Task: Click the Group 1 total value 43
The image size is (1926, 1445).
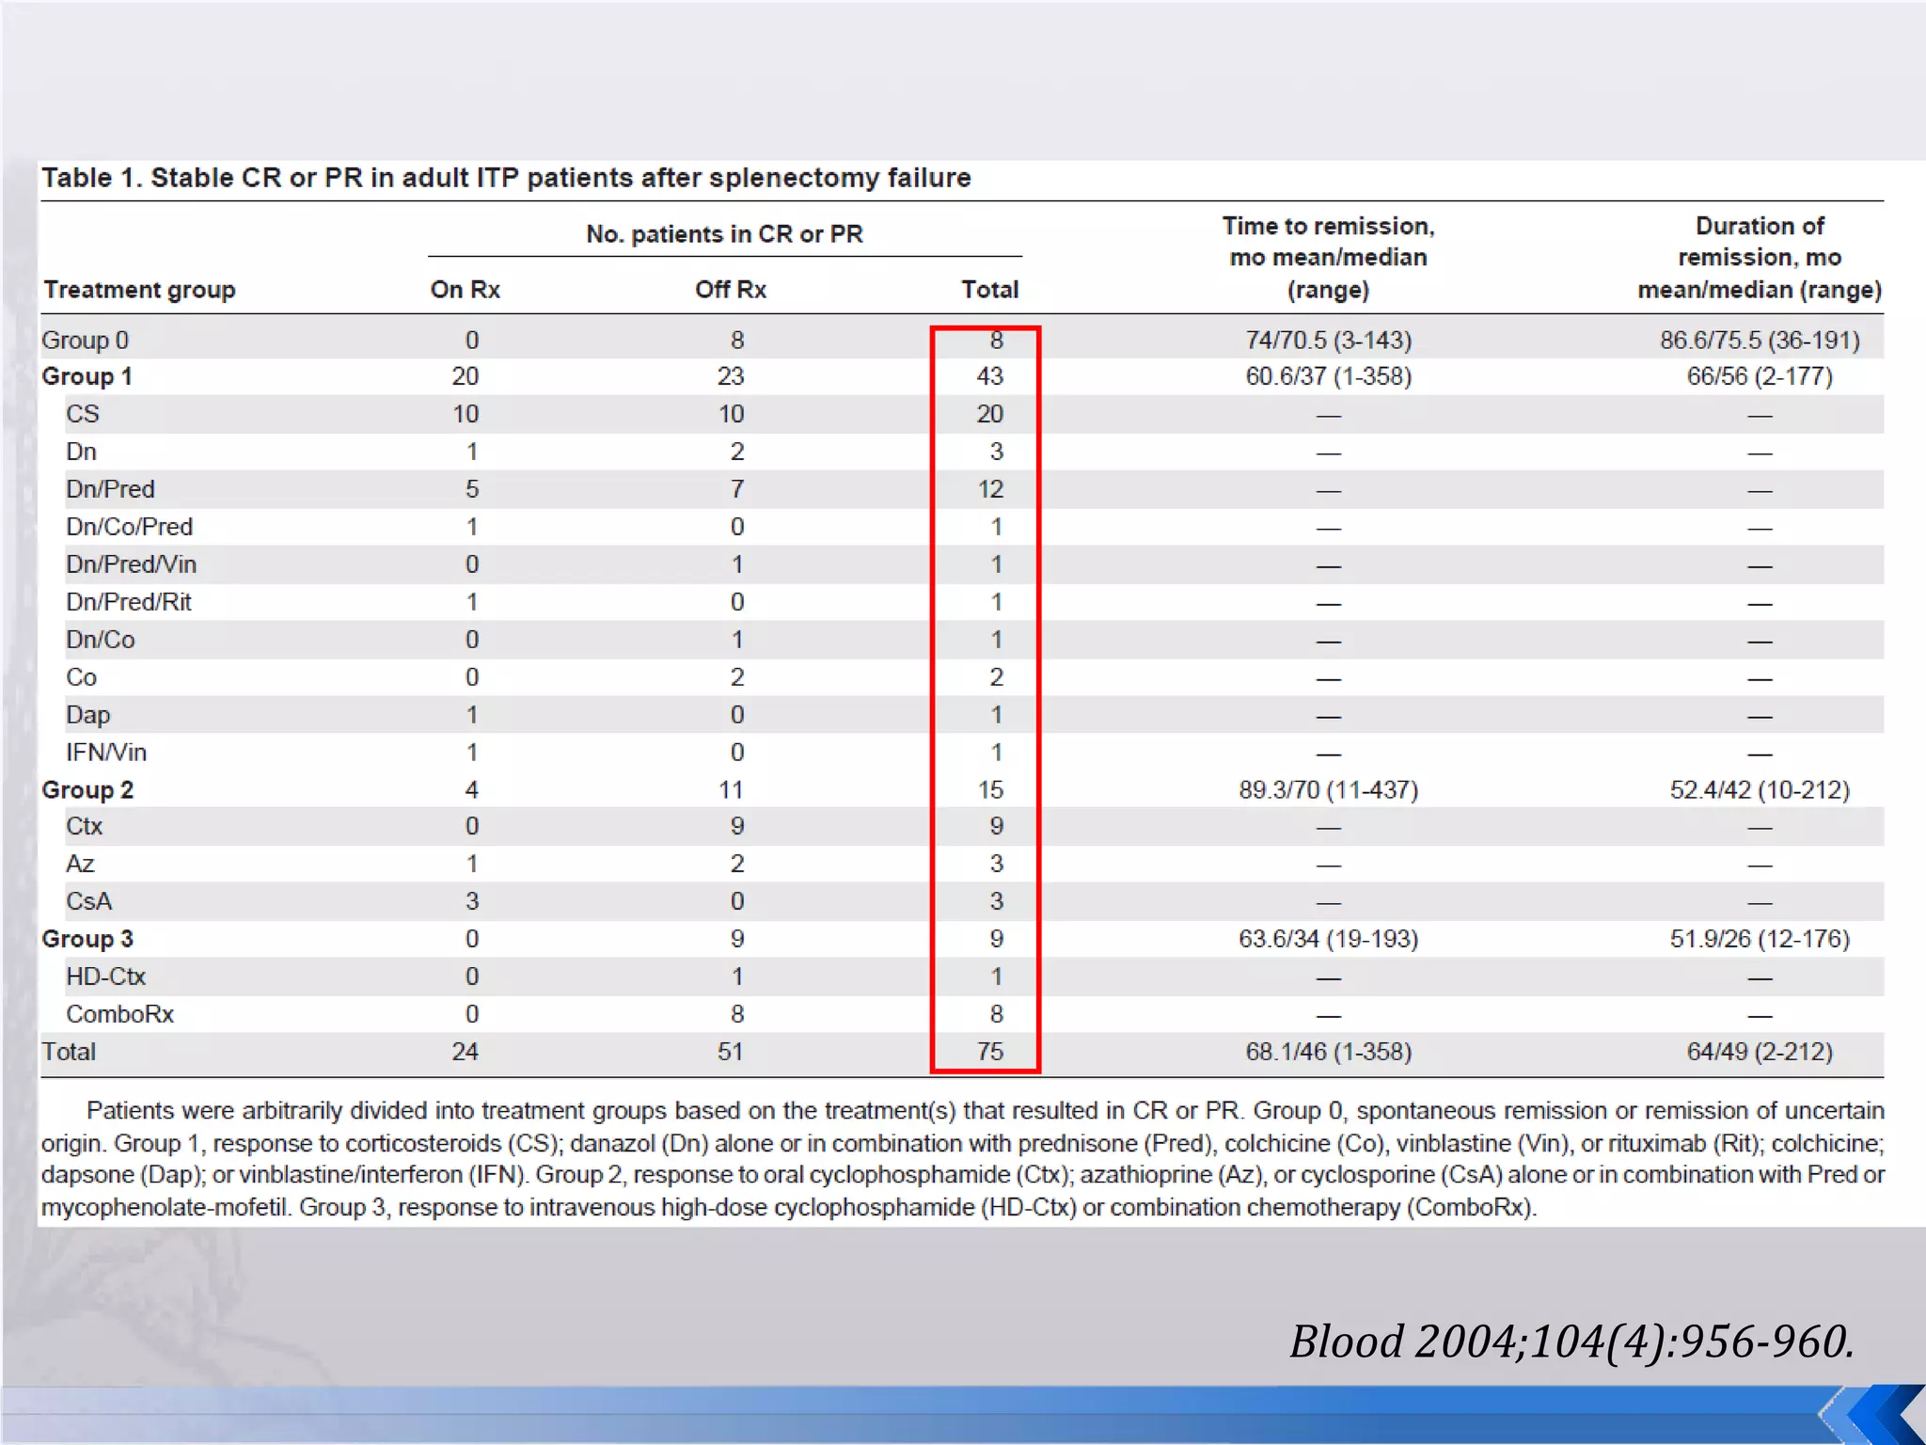Action: (x=989, y=376)
